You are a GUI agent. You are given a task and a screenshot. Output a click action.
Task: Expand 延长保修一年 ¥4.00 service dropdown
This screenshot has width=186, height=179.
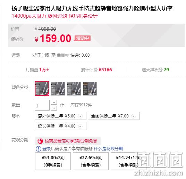click(60, 126)
